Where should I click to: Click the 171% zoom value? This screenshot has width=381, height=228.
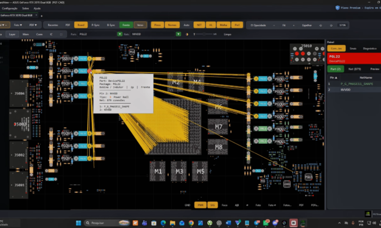[342, 25]
